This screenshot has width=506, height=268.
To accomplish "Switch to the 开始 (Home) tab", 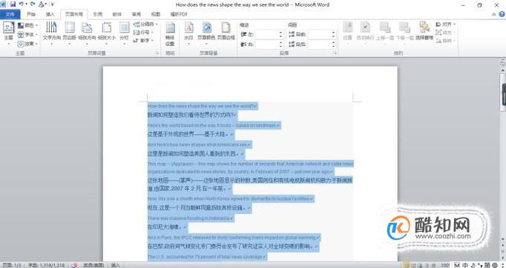I will tap(31, 14).
